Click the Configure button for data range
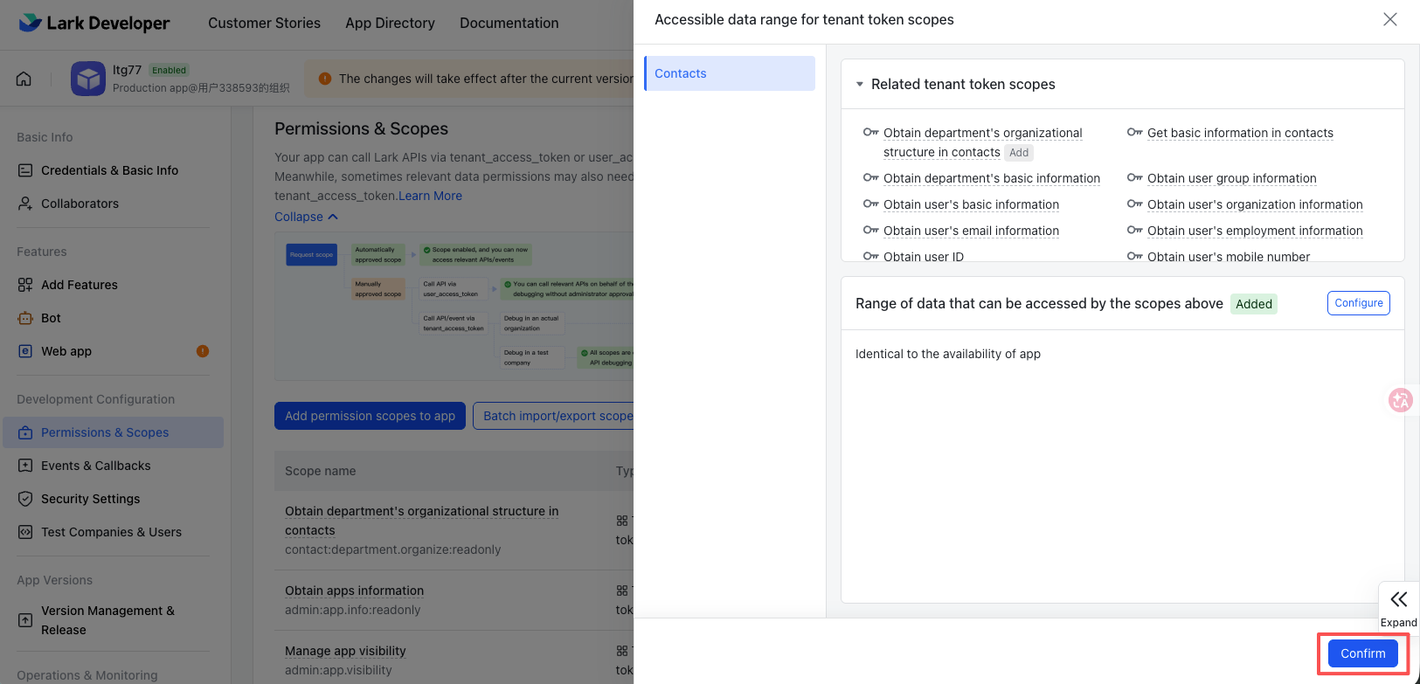The width and height of the screenshot is (1420, 684). pos(1358,303)
